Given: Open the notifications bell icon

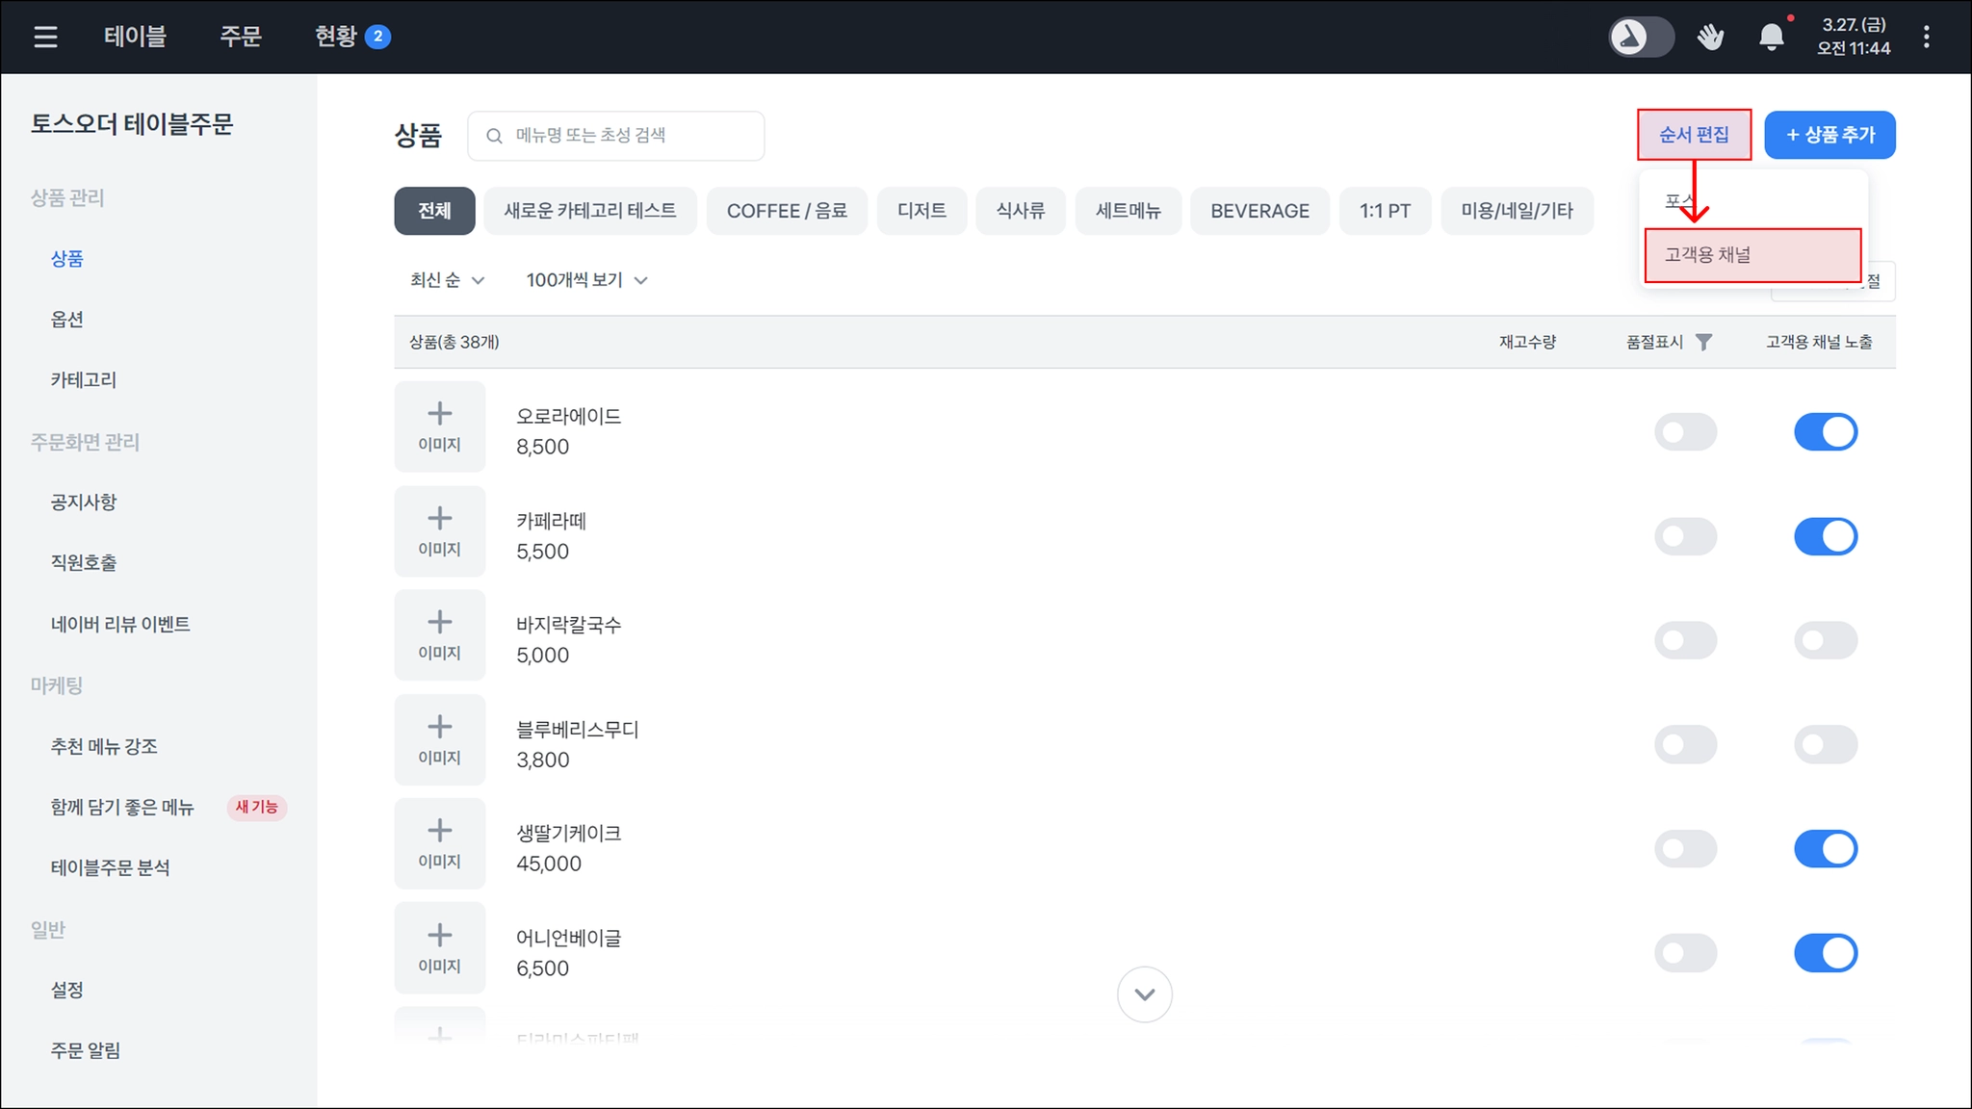Looking at the screenshot, I should [1771, 38].
